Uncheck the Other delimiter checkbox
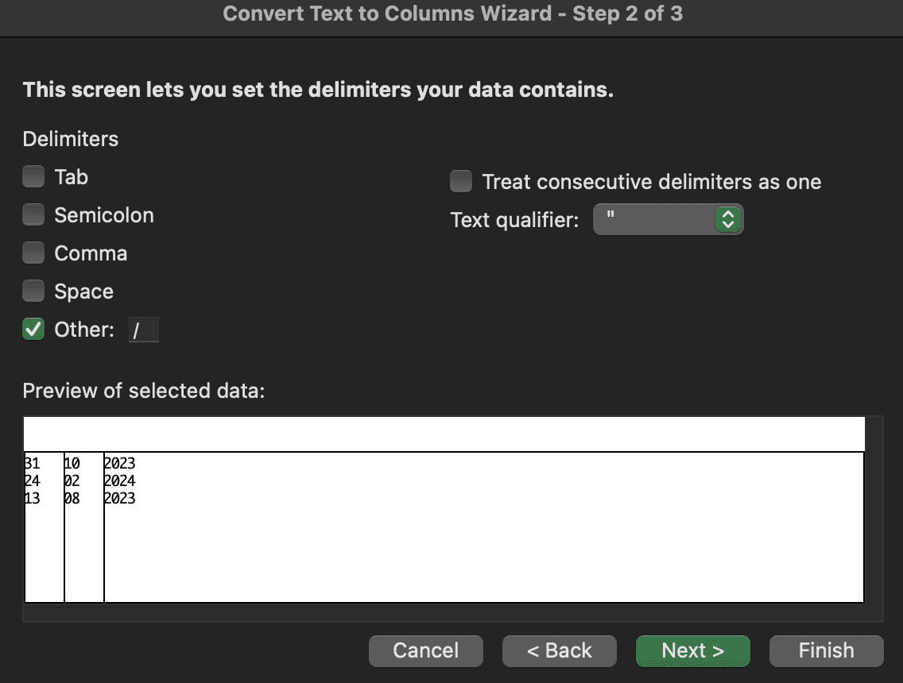 pyautogui.click(x=33, y=330)
